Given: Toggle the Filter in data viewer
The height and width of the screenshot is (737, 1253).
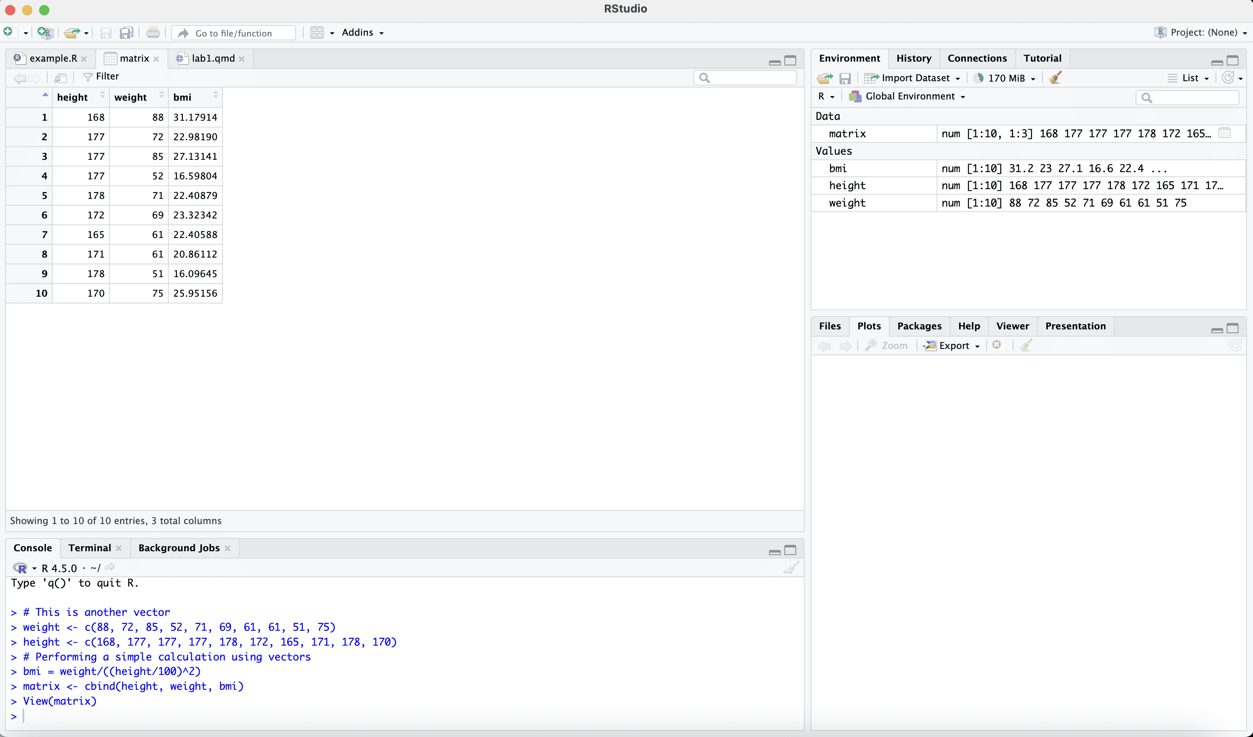Looking at the screenshot, I should [101, 77].
